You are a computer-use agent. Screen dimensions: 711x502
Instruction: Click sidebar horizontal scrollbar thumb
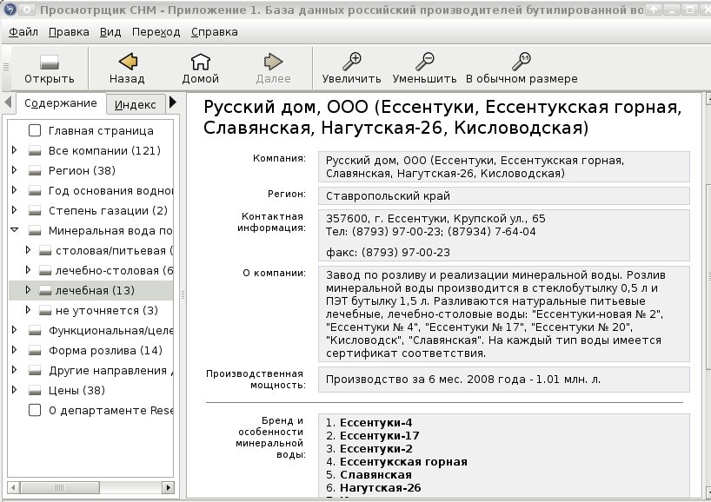60,487
